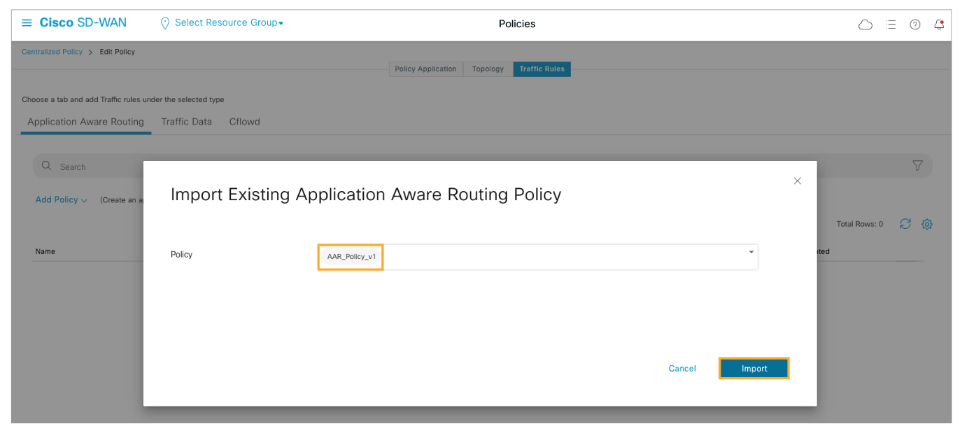Open the hamburger navigation menu

click(x=27, y=23)
